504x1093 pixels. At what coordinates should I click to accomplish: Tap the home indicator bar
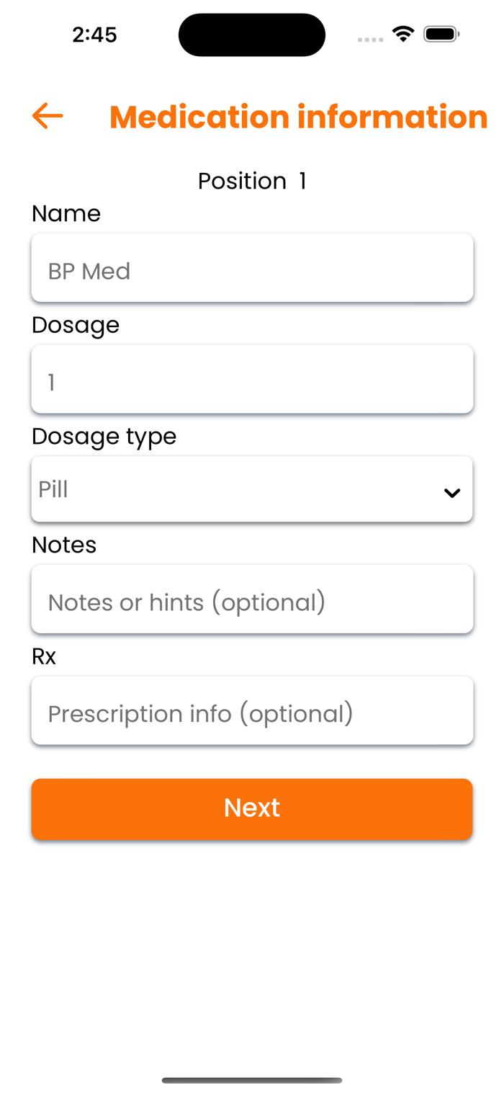coord(252,1080)
